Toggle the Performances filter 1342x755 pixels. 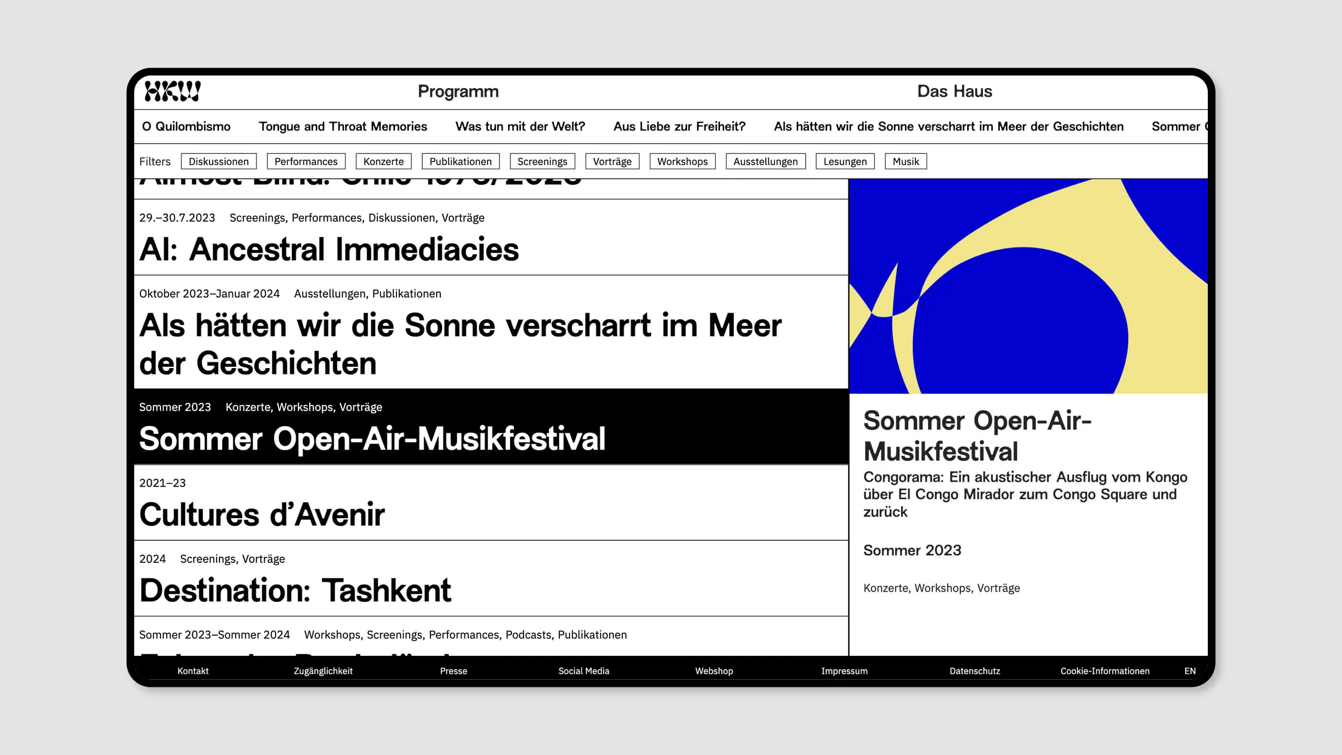306,162
